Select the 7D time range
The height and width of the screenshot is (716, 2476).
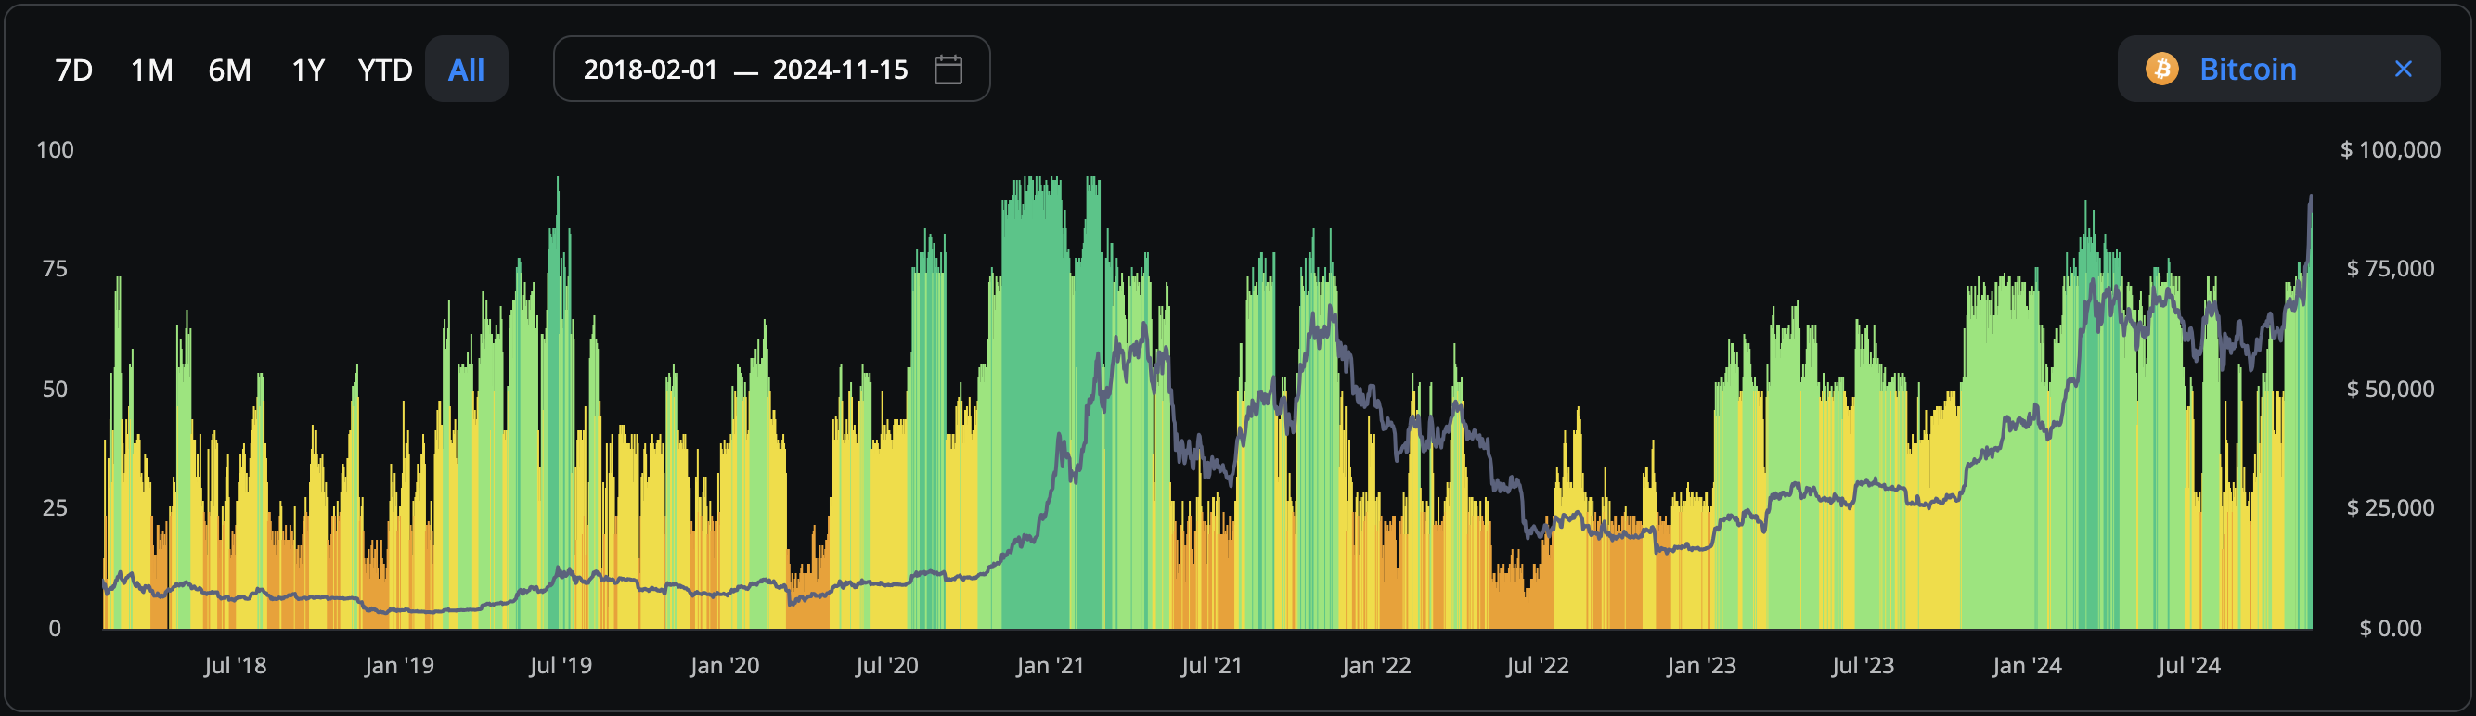(x=74, y=70)
